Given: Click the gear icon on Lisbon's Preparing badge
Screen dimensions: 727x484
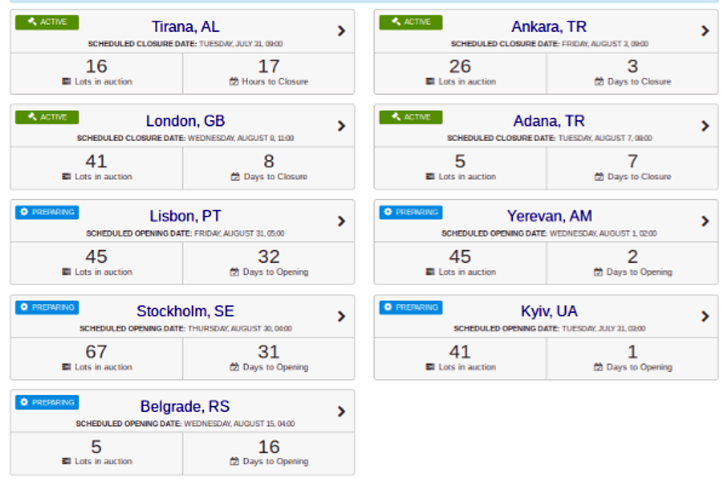Looking at the screenshot, I should pos(24,213).
